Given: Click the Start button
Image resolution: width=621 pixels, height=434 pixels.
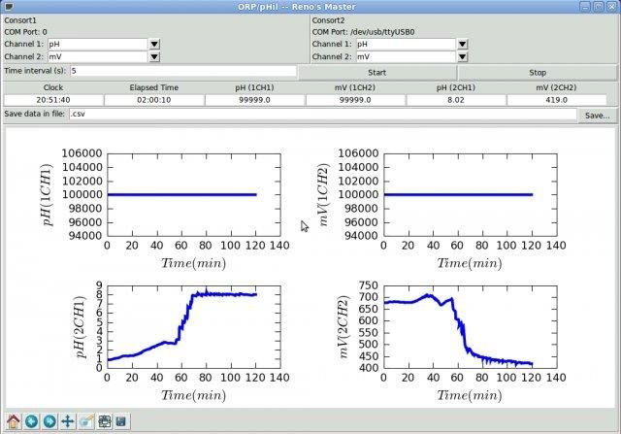Looking at the screenshot, I should pyautogui.click(x=377, y=73).
